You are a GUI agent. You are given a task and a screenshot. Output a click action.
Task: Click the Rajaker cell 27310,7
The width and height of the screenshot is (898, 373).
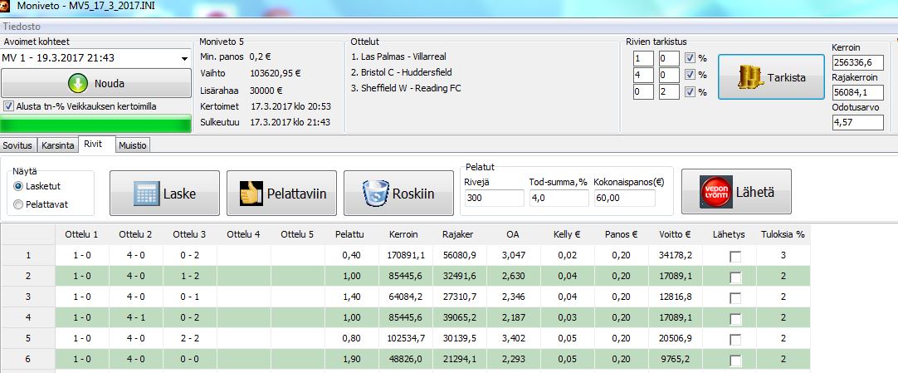tap(460, 297)
